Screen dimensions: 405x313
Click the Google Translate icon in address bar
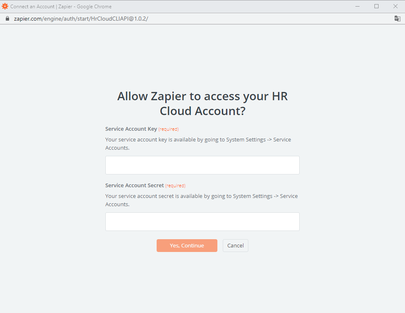(397, 19)
